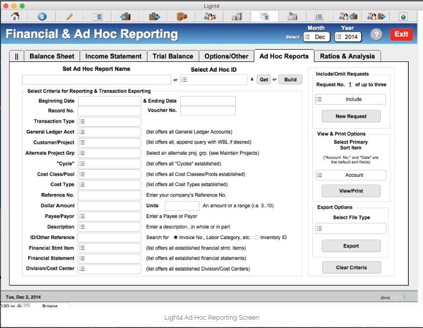Click the cardboard boxes toolbar icon
The width and height of the screenshot is (423, 328).
coord(182,16)
